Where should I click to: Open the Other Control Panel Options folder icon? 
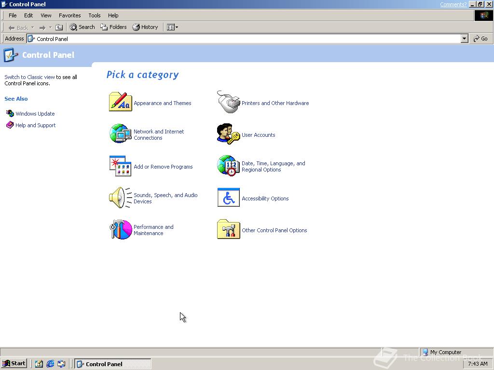[x=228, y=229]
